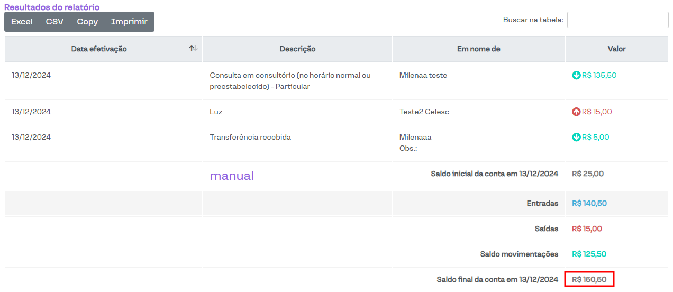Click the Transferência recebida row description
This screenshot has width=673, height=292.
pyautogui.click(x=250, y=138)
